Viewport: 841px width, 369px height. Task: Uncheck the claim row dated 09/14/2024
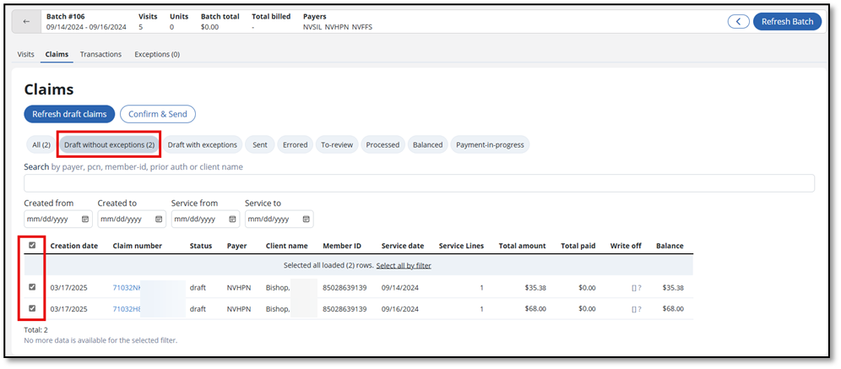coord(32,287)
